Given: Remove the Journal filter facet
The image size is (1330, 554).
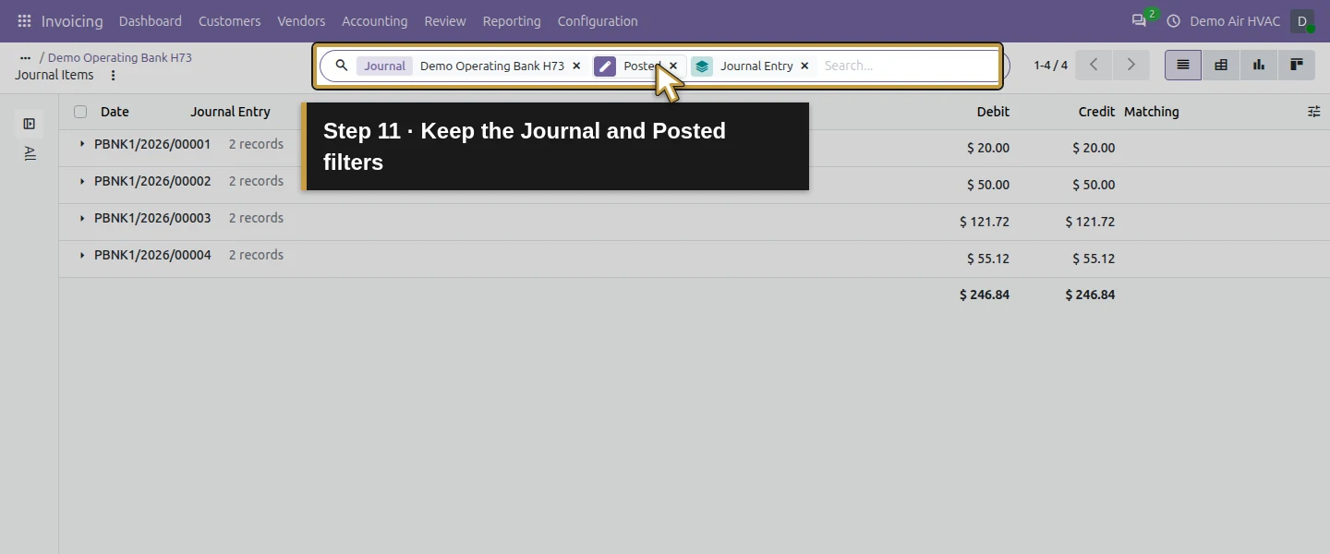Looking at the screenshot, I should click(x=576, y=66).
